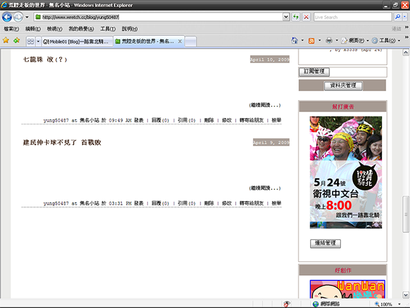Click 刪除 on the 03:31 PM post
The width and height of the screenshot is (410, 308).
(209, 203)
